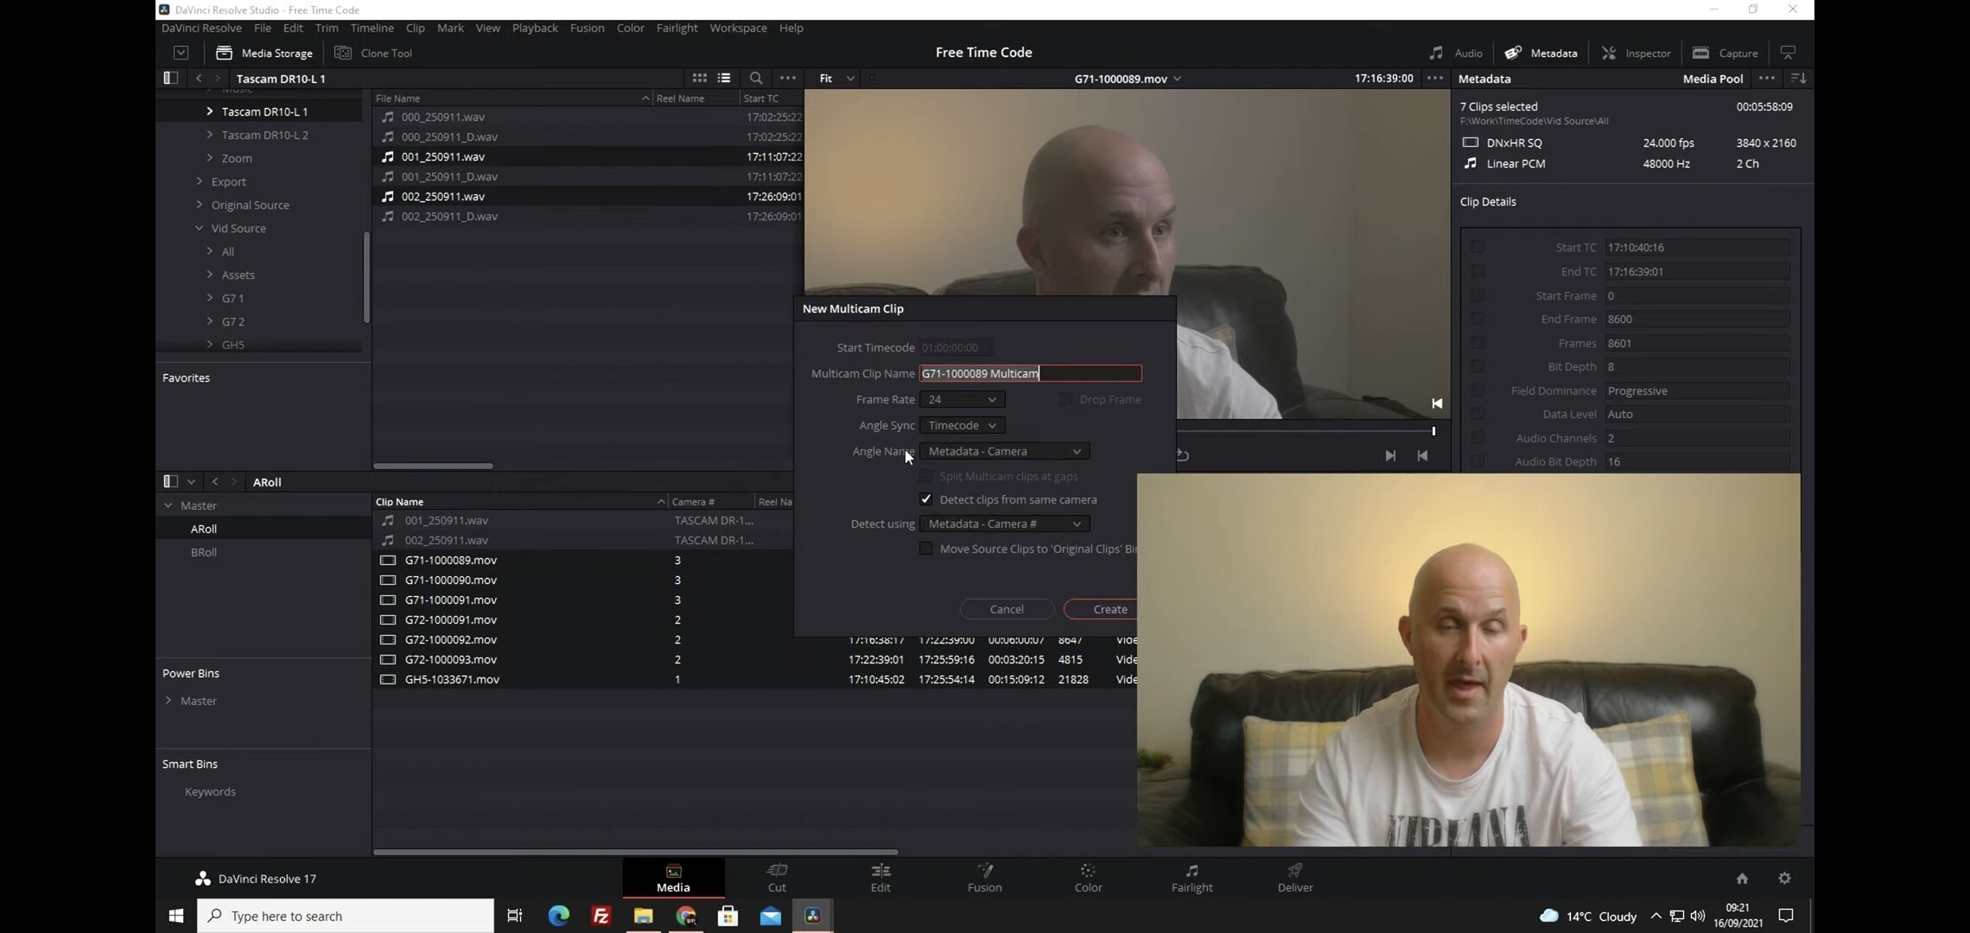Open the Capture panel
This screenshot has height=933, width=1970.
pos(1725,53)
